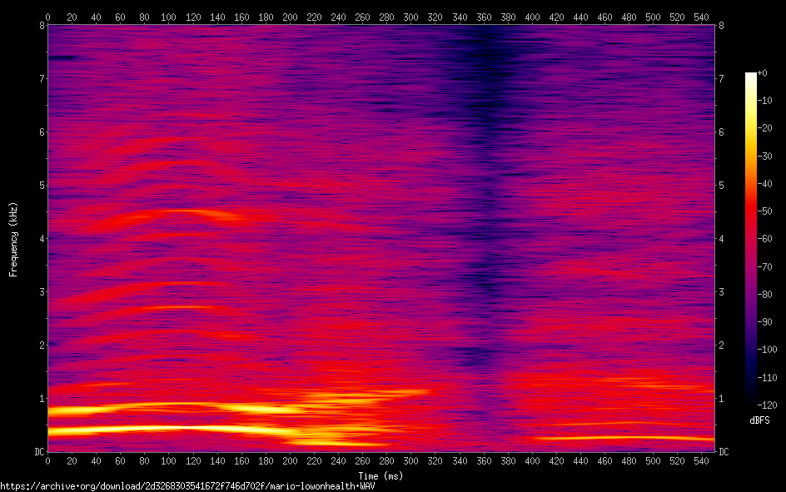Click the dBFS label under color scale

tap(759, 422)
